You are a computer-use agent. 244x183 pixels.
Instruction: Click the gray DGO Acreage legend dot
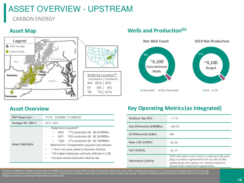tap(7, 46)
